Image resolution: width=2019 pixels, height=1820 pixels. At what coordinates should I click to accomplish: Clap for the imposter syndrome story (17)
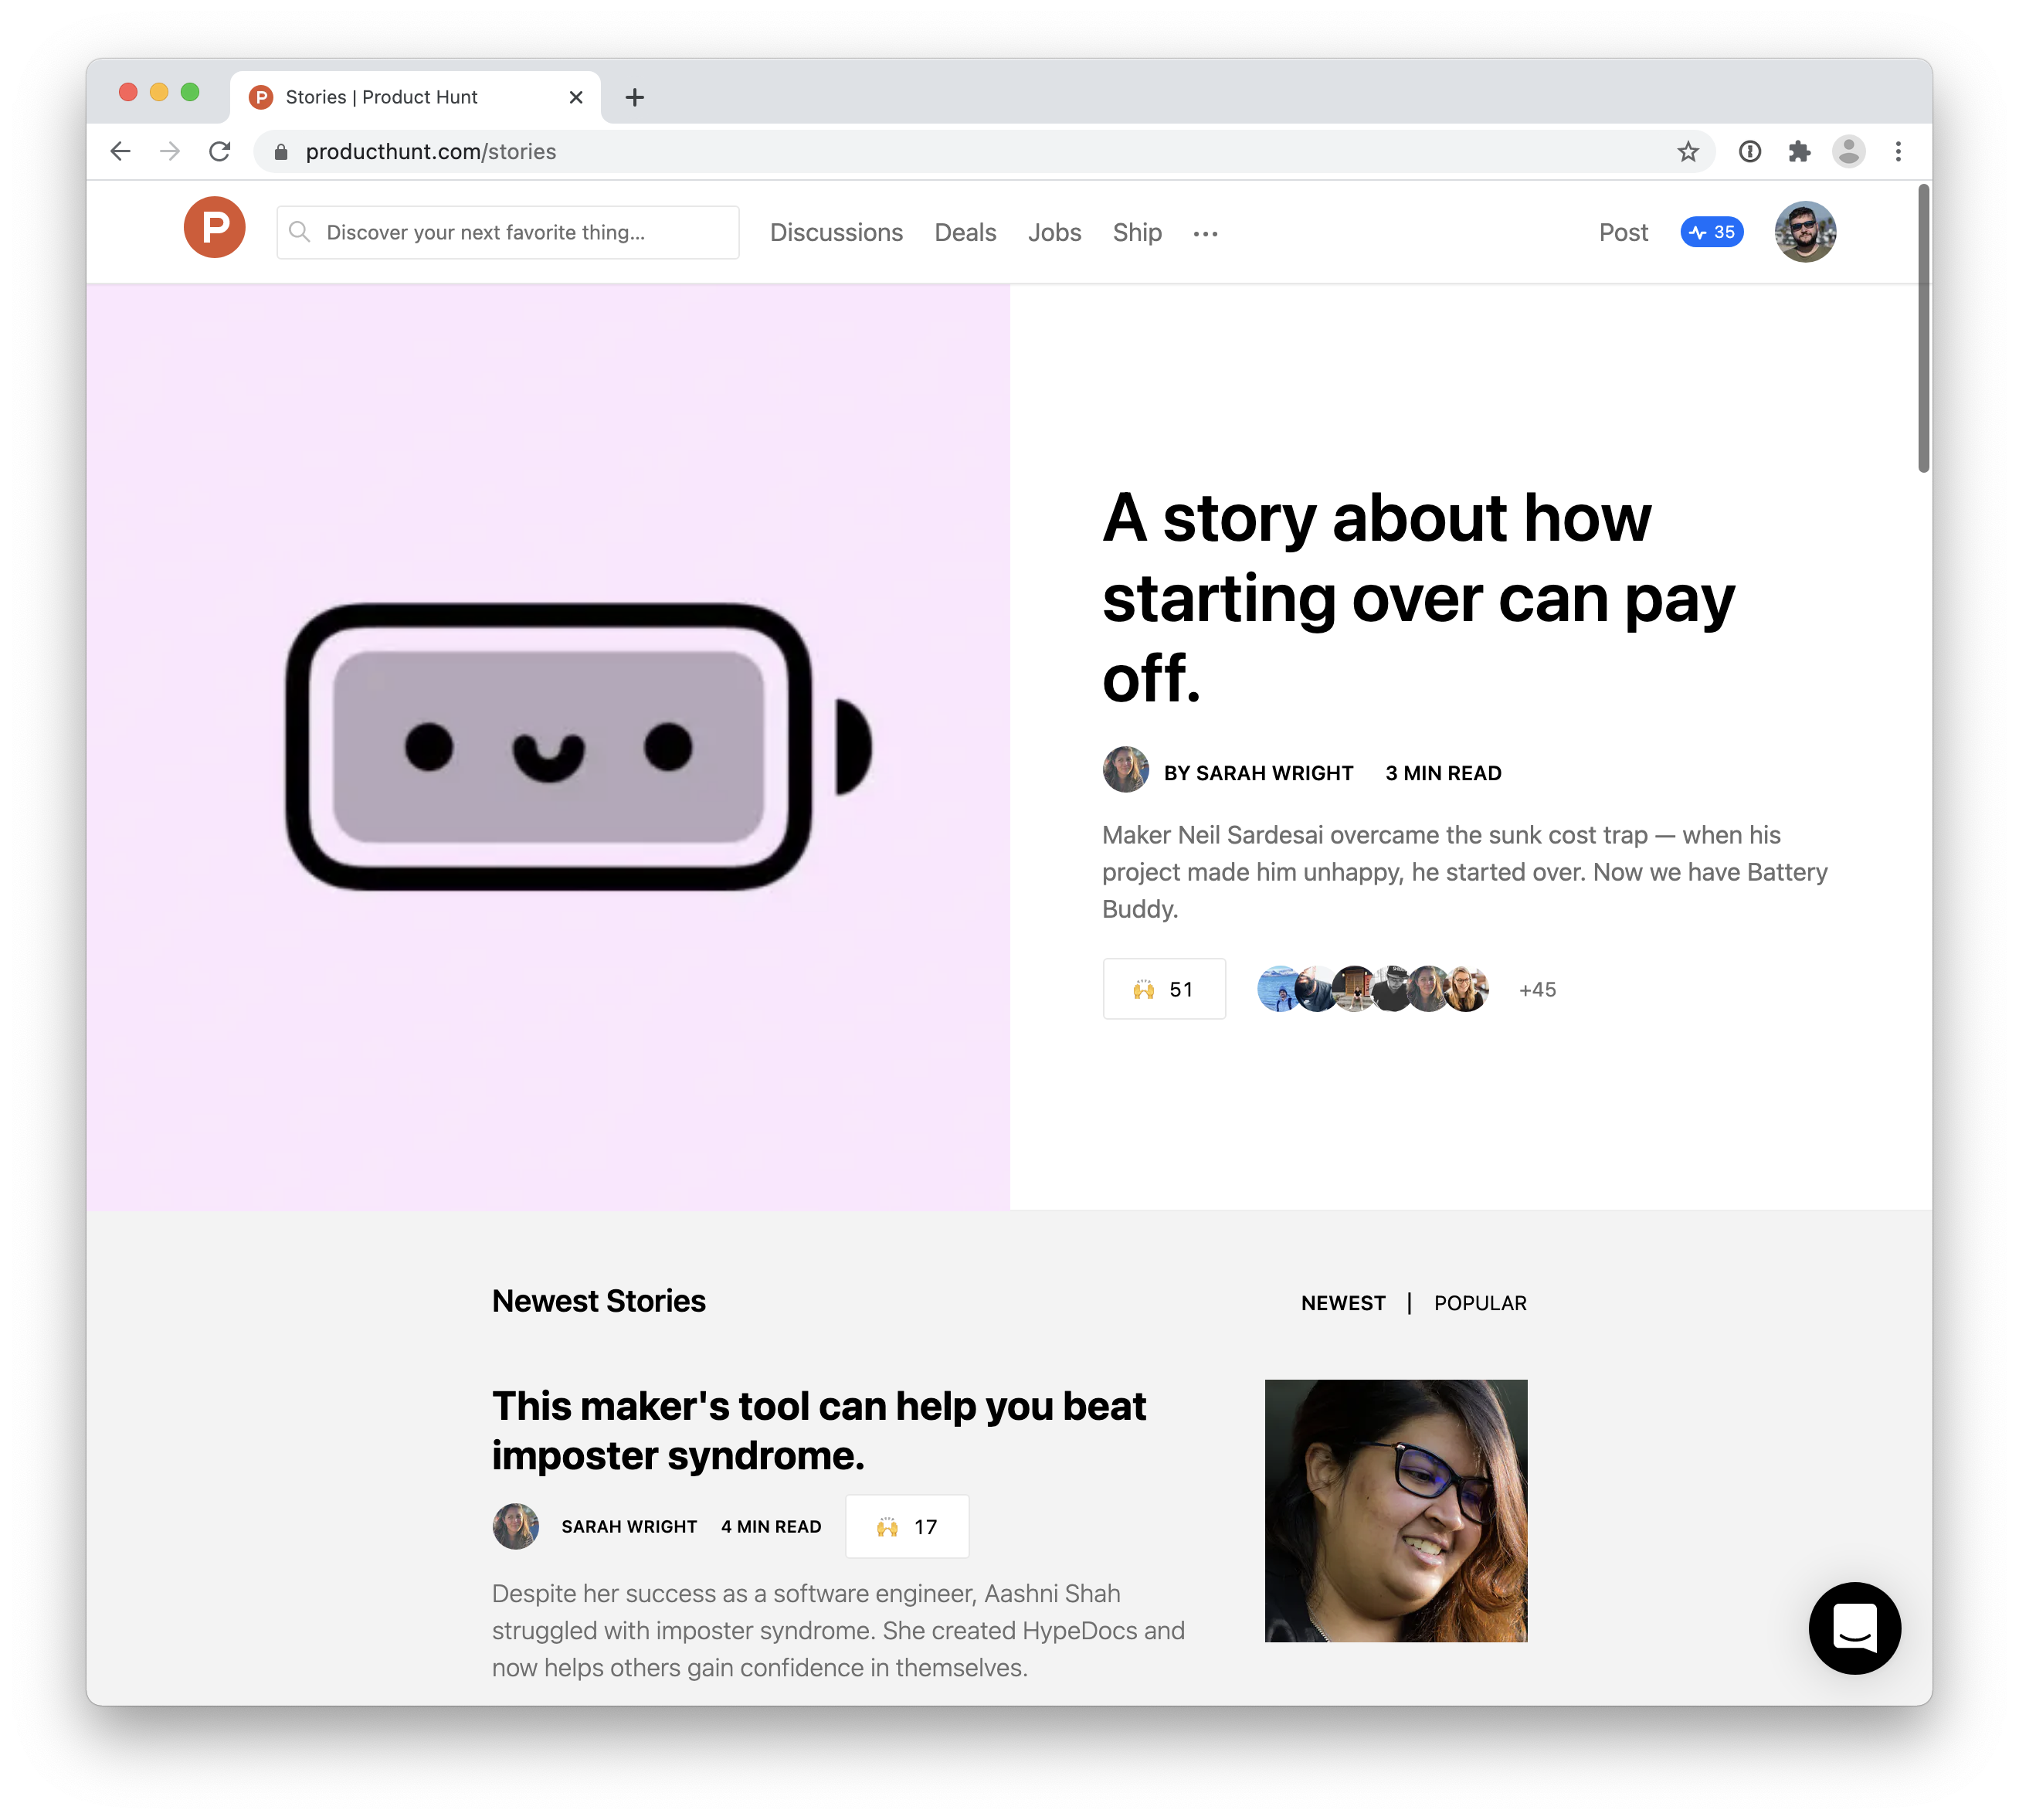pos(906,1526)
